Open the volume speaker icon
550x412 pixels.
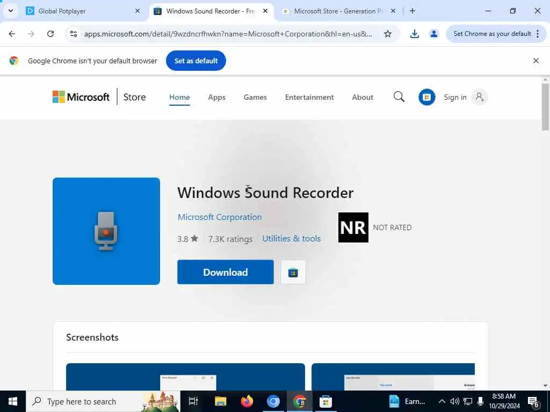click(455, 401)
